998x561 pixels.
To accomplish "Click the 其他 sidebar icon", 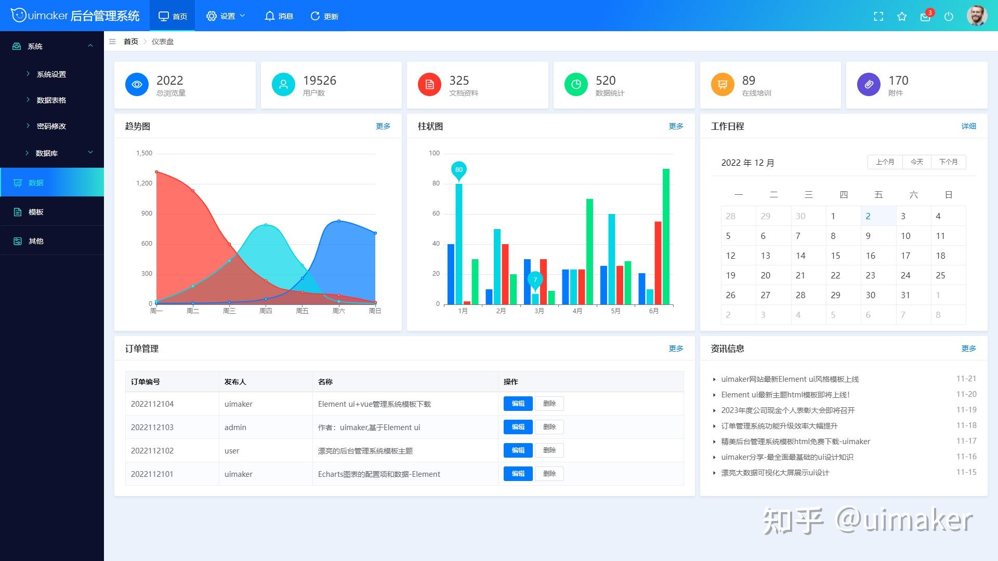I will click(17, 241).
